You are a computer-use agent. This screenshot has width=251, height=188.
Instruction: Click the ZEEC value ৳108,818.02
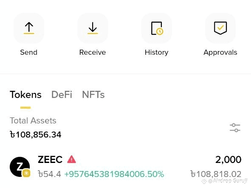[x=216, y=174]
